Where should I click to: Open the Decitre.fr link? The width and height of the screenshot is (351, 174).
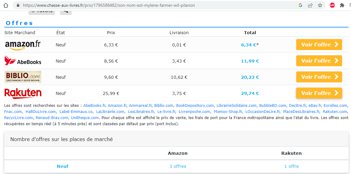pyautogui.click(x=297, y=105)
